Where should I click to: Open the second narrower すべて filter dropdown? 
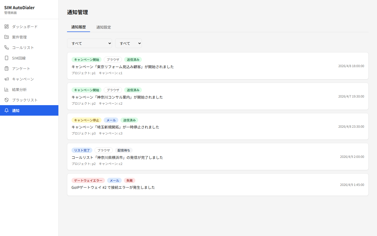(x=129, y=43)
